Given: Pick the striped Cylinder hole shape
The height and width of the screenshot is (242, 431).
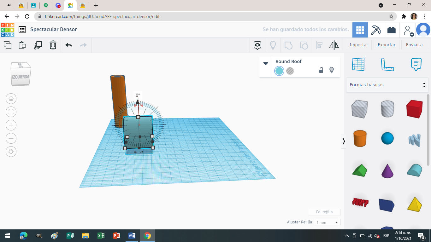Looking at the screenshot, I should click(387, 109).
